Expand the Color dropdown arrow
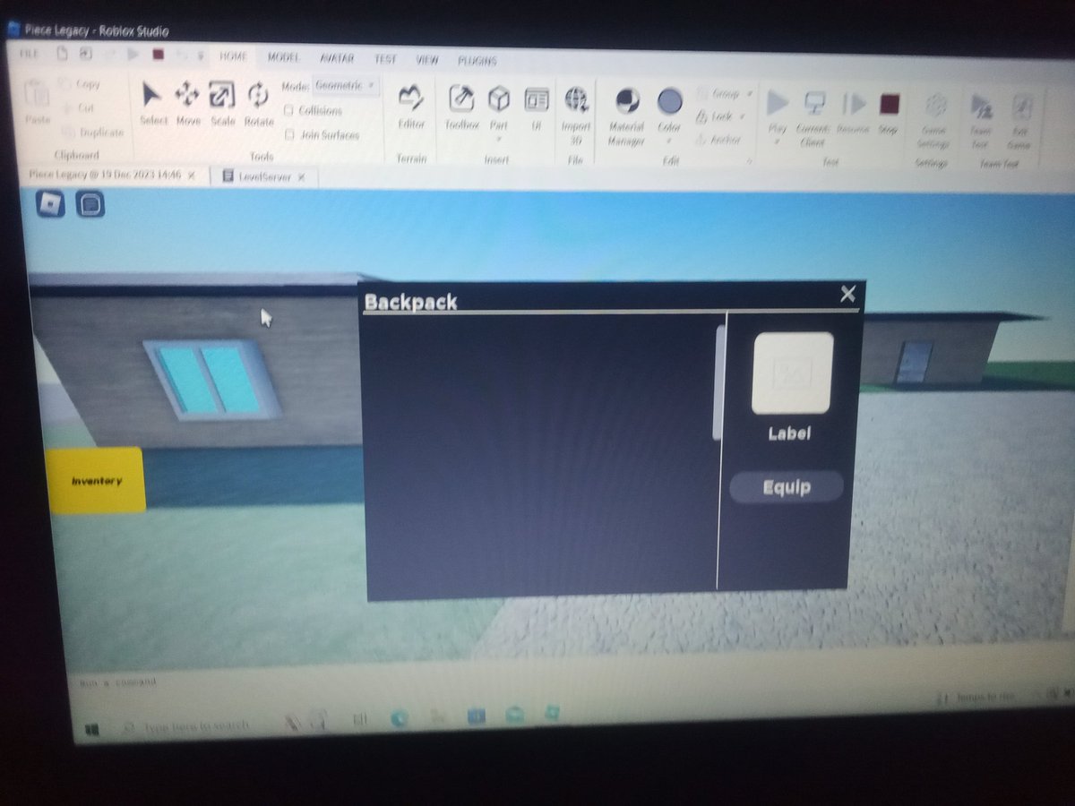This screenshot has width=1075, height=806. tap(669, 141)
